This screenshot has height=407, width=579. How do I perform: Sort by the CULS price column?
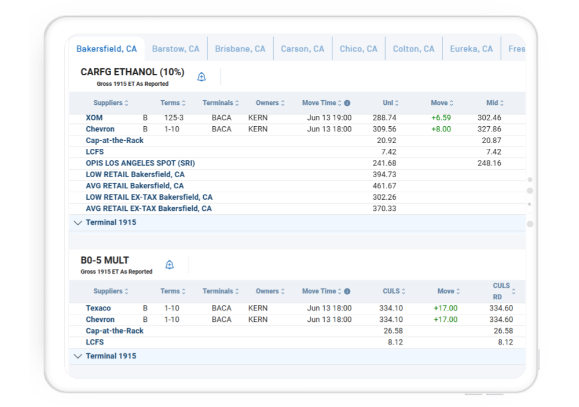click(394, 291)
